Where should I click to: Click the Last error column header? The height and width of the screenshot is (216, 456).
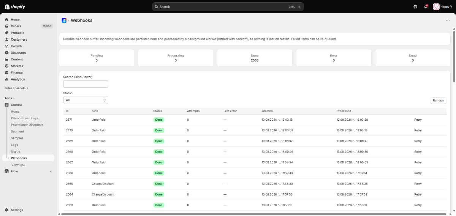[230, 111]
